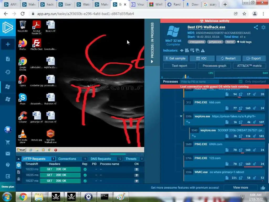Toggle the Only important checkbox
Image resolution: width=269 pixels, height=202 pixels.
(241, 82)
